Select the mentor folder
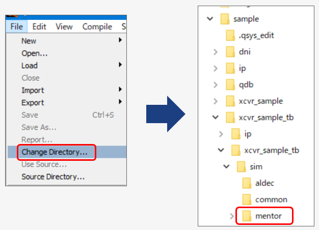Screen dimensions: 319x230 pos(268,216)
